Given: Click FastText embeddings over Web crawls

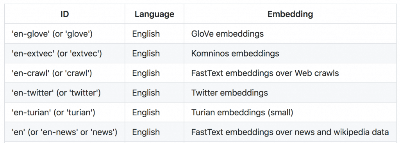Looking at the screenshot, I should pyautogui.click(x=265, y=73).
